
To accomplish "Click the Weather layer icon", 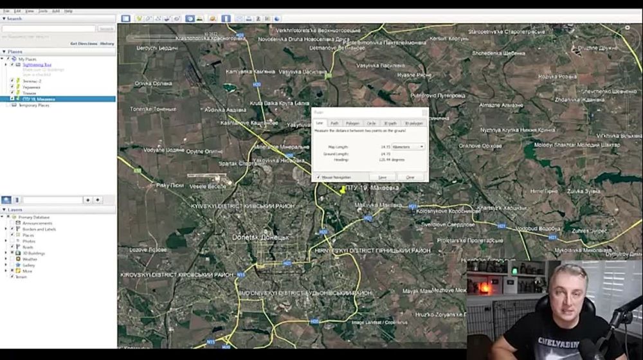I will [x=18, y=259].
